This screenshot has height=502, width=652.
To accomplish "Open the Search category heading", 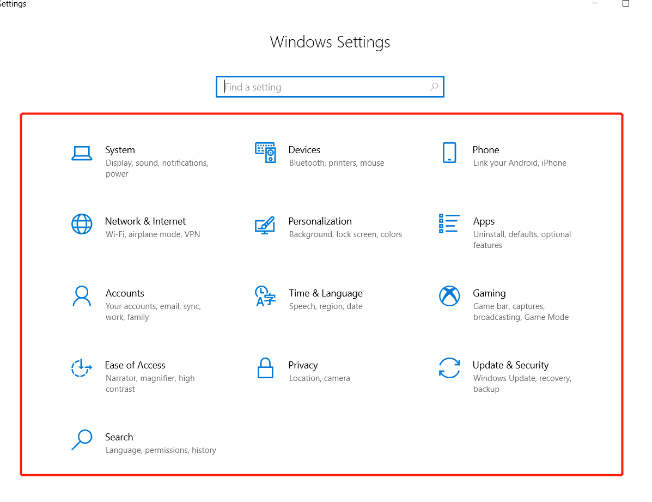I will [119, 437].
